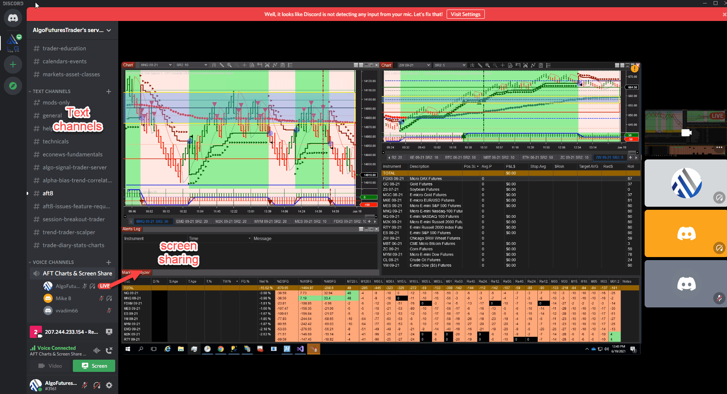Open the session-breakout-trader channel
Image resolution: width=727 pixels, height=394 pixels.
tap(72, 219)
